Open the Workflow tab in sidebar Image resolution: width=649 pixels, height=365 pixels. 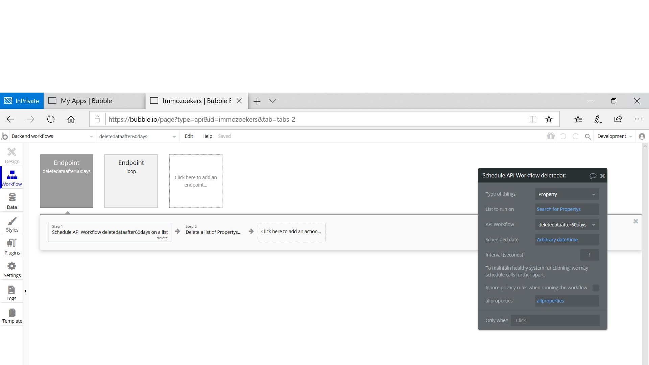click(12, 178)
